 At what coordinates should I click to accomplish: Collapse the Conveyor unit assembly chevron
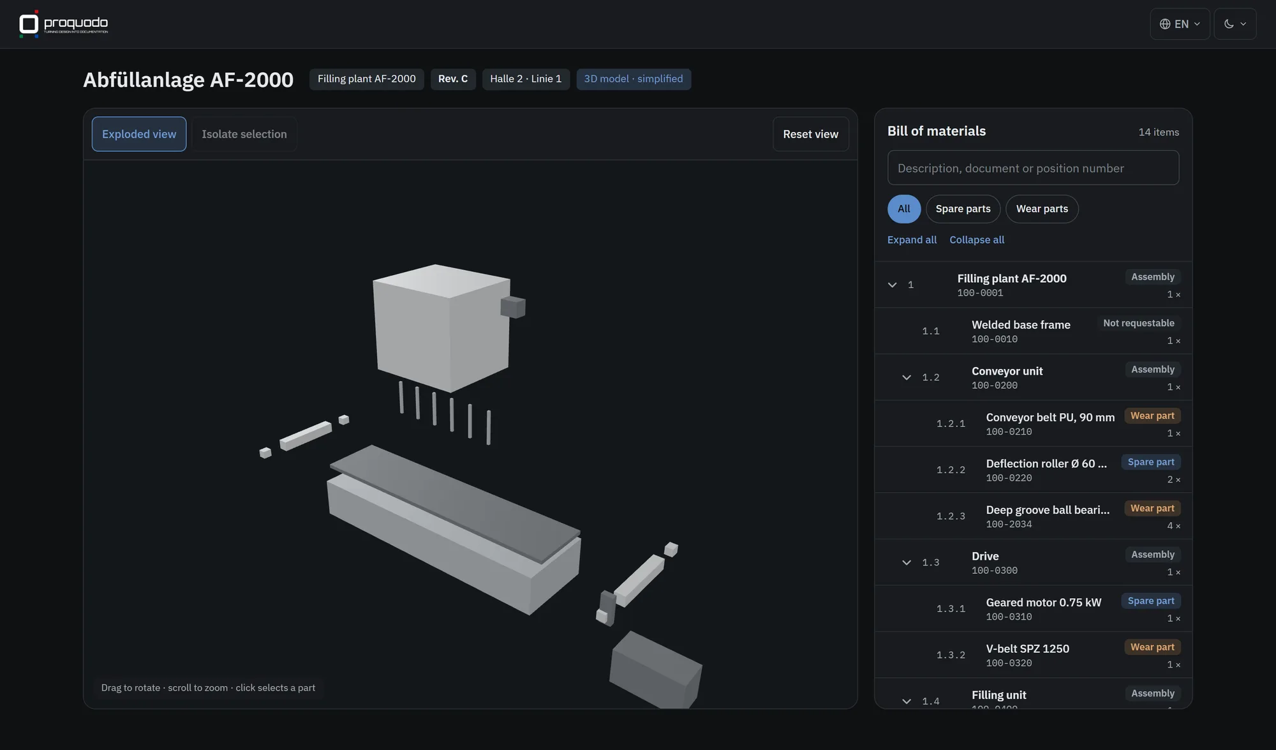click(906, 377)
